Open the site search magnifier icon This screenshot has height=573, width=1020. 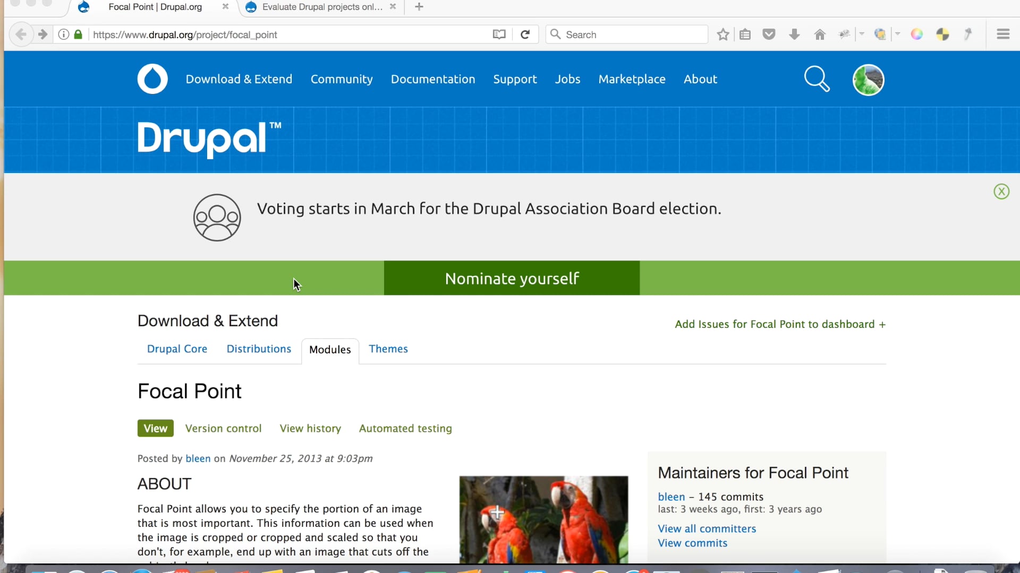pyautogui.click(x=817, y=79)
